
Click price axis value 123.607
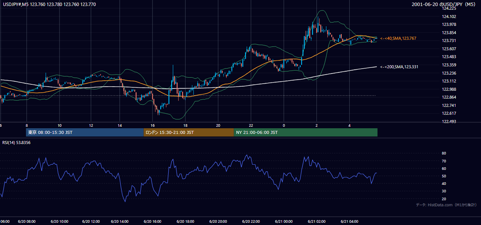pyautogui.click(x=449, y=49)
